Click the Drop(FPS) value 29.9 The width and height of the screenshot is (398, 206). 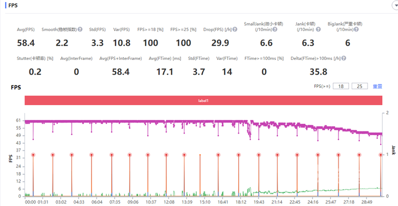[x=220, y=43]
